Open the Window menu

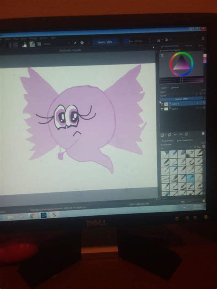[x=44, y=38]
